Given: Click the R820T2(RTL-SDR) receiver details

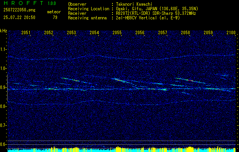Looking at the screenshot, I should click(x=155, y=13).
